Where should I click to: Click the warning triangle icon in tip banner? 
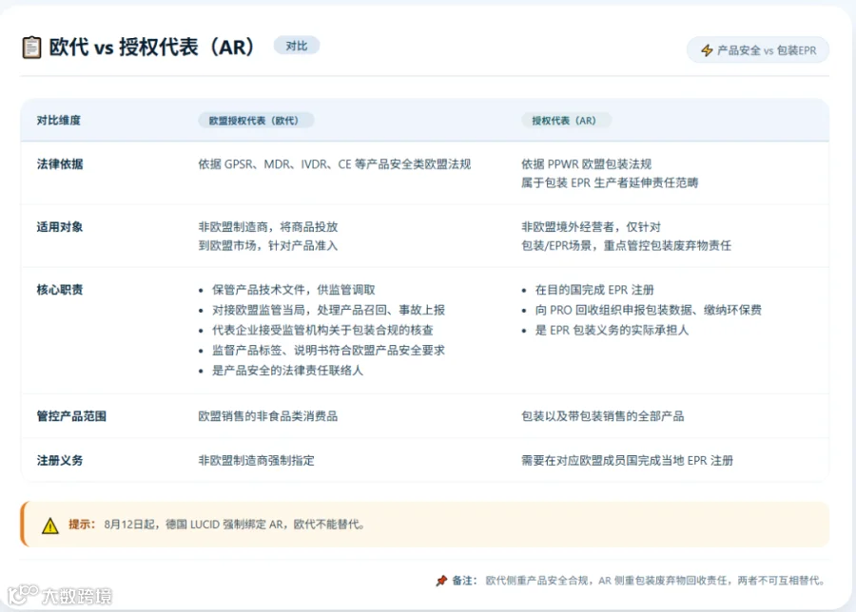50,526
